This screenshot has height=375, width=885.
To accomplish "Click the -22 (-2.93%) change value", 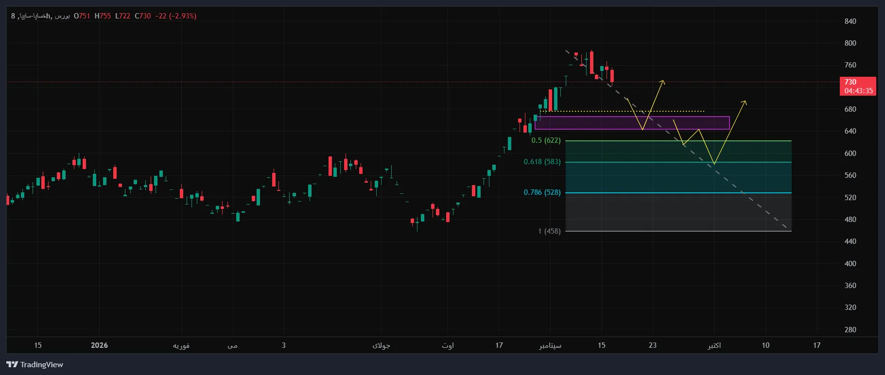I will pos(176,16).
